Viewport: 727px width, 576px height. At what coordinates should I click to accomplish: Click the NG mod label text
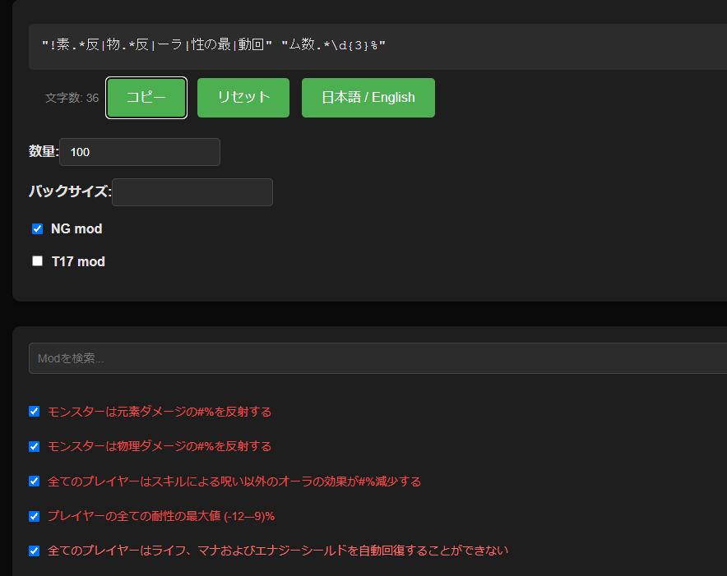(76, 228)
